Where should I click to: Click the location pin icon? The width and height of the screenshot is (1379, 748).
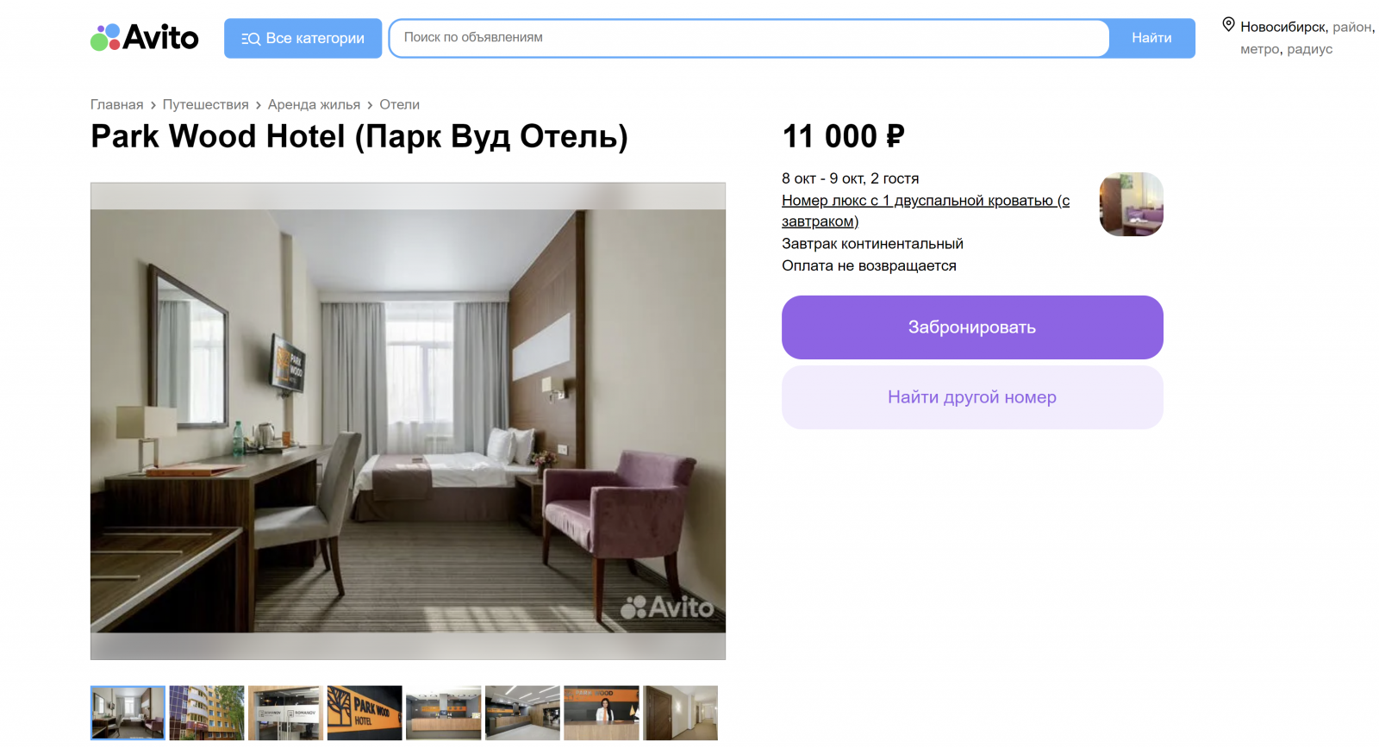click(x=1229, y=25)
